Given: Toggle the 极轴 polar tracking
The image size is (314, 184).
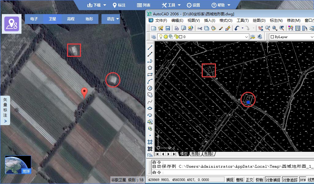Looking at the screenshot, I should 259,180.
